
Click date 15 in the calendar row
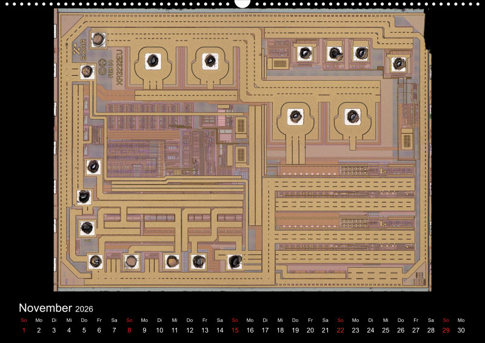235,330
